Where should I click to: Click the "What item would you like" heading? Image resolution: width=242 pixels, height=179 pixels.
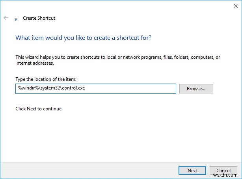(x=83, y=38)
